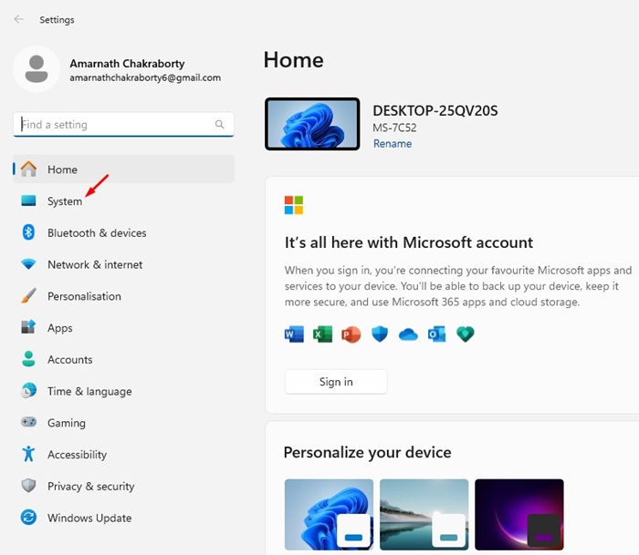Click the Personalize your device heading
This screenshot has width=639, height=555.
367,452
